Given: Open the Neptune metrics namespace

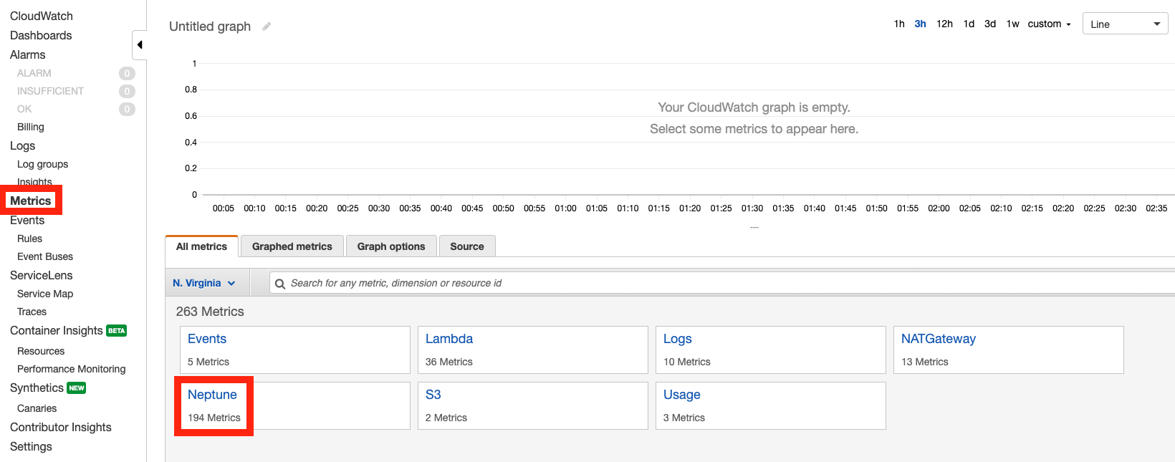Looking at the screenshot, I should [x=212, y=395].
